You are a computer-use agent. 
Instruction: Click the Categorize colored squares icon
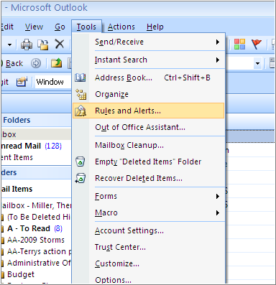[x=239, y=45]
